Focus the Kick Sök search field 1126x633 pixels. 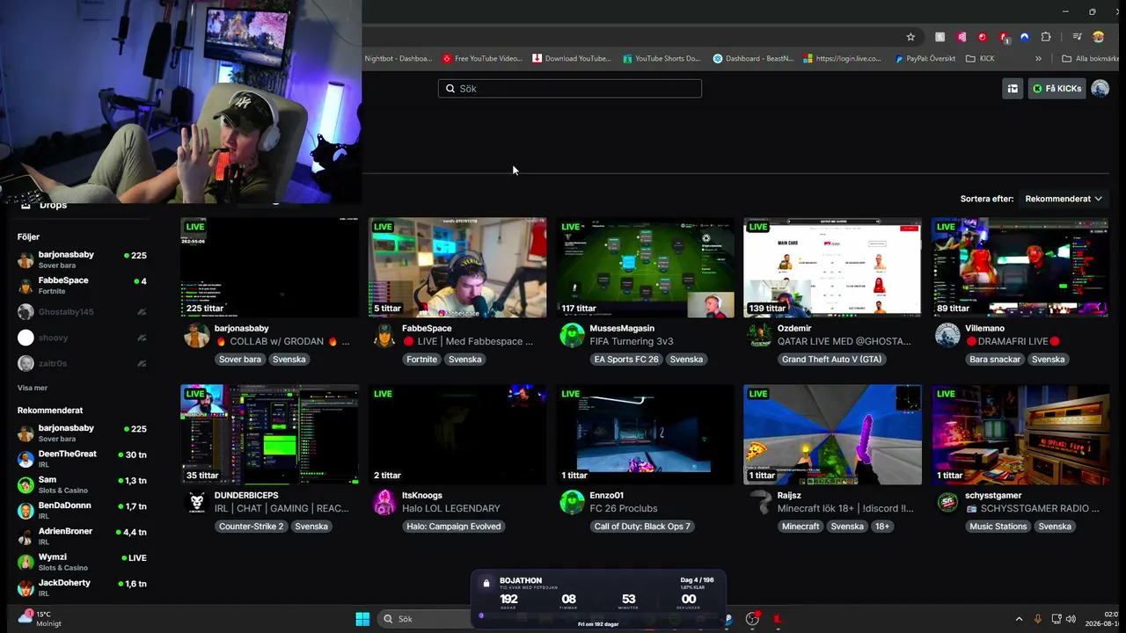point(570,89)
